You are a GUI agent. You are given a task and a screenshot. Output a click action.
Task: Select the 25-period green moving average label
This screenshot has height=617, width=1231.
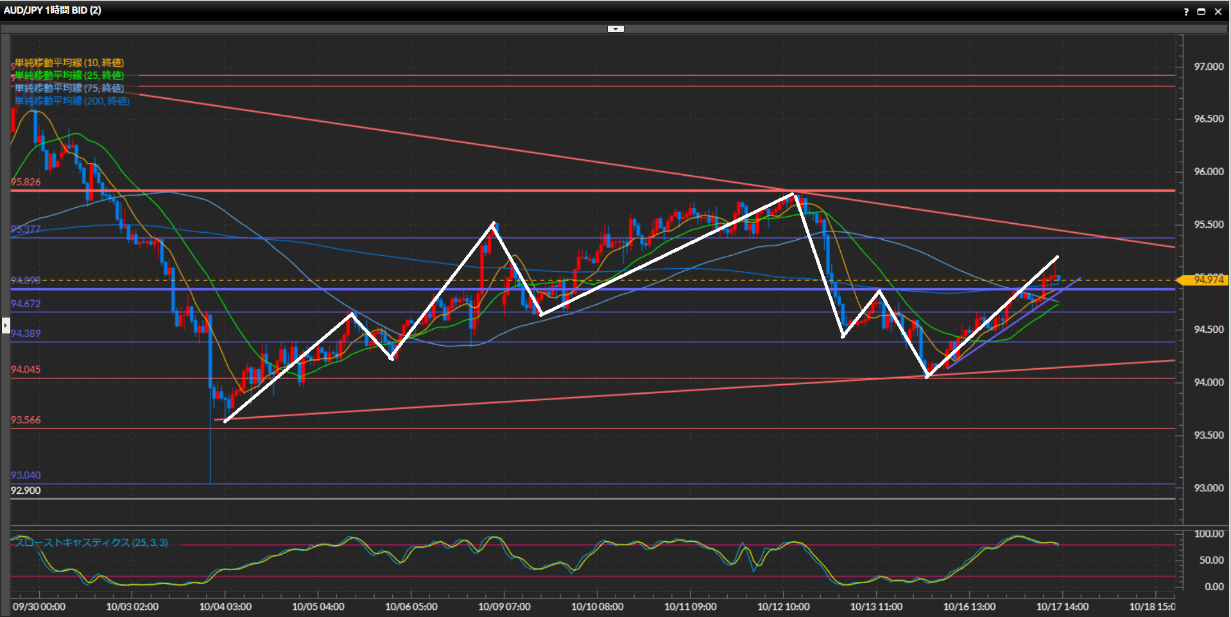(69, 76)
